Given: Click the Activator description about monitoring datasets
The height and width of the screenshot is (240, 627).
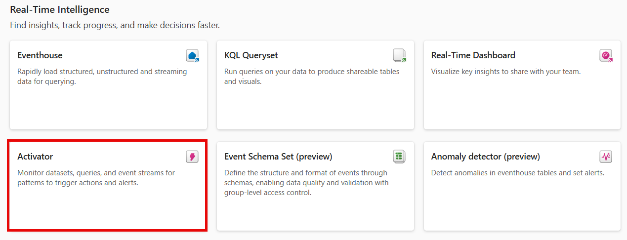Looking at the screenshot, I should [x=96, y=178].
